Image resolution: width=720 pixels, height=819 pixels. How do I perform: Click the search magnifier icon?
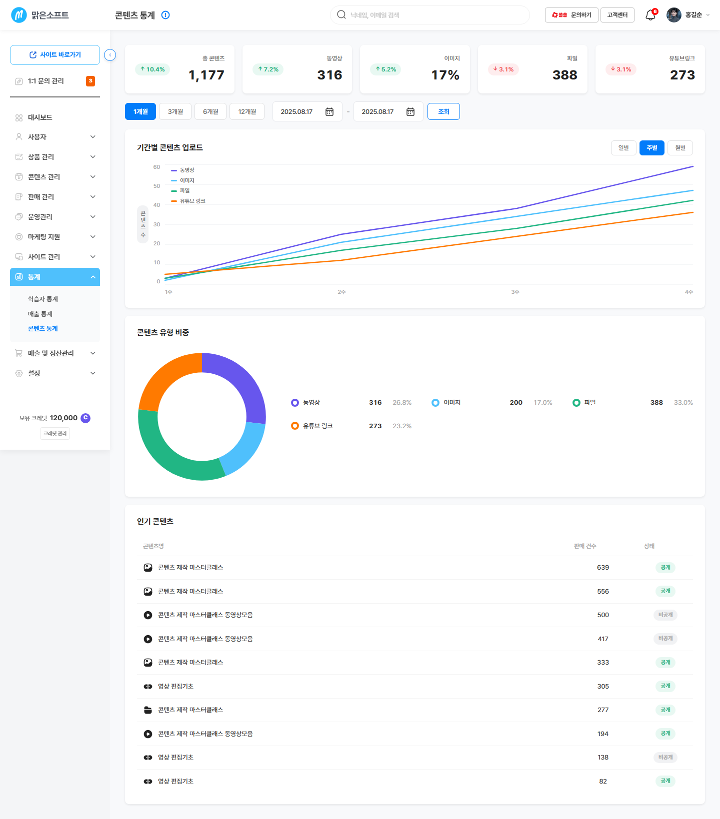pyautogui.click(x=341, y=15)
